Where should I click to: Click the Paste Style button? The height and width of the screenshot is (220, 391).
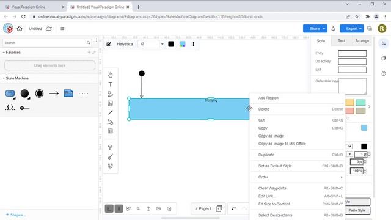357,210
